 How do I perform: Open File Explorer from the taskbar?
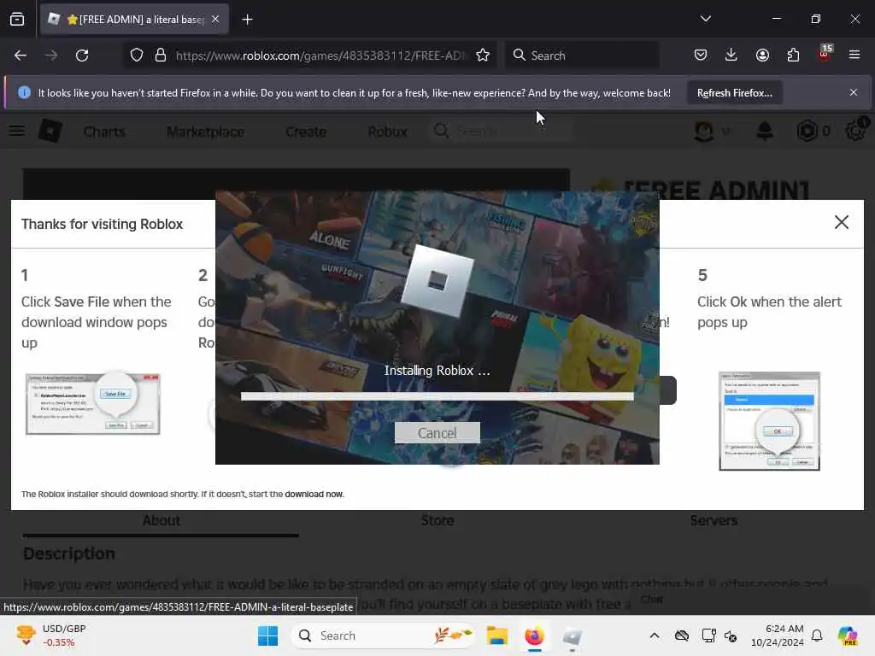click(496, 635)
